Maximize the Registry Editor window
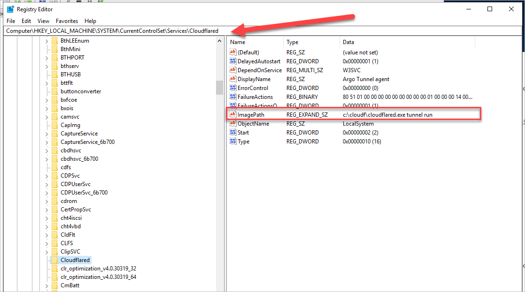525x292 pixels. pyautogui.click(x=489, y=9)
